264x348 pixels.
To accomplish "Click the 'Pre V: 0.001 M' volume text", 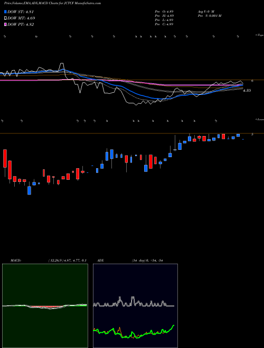I will (x=209, y=16).
